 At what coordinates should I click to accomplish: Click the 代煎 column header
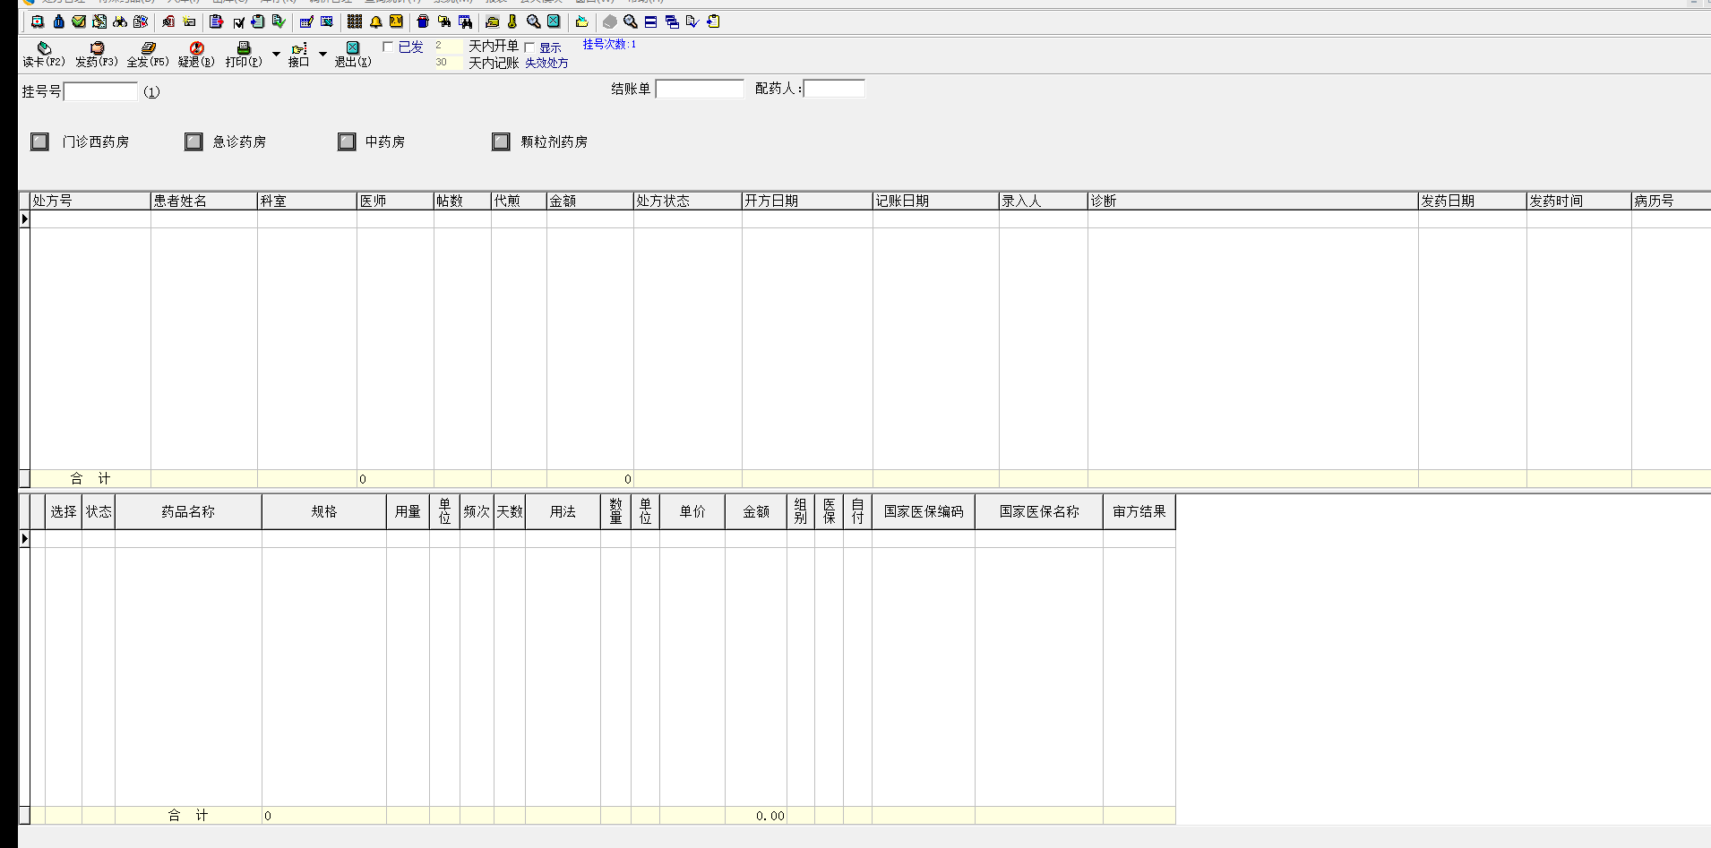519,201
